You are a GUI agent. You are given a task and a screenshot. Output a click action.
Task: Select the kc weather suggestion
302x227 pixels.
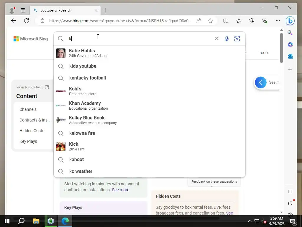149,171
